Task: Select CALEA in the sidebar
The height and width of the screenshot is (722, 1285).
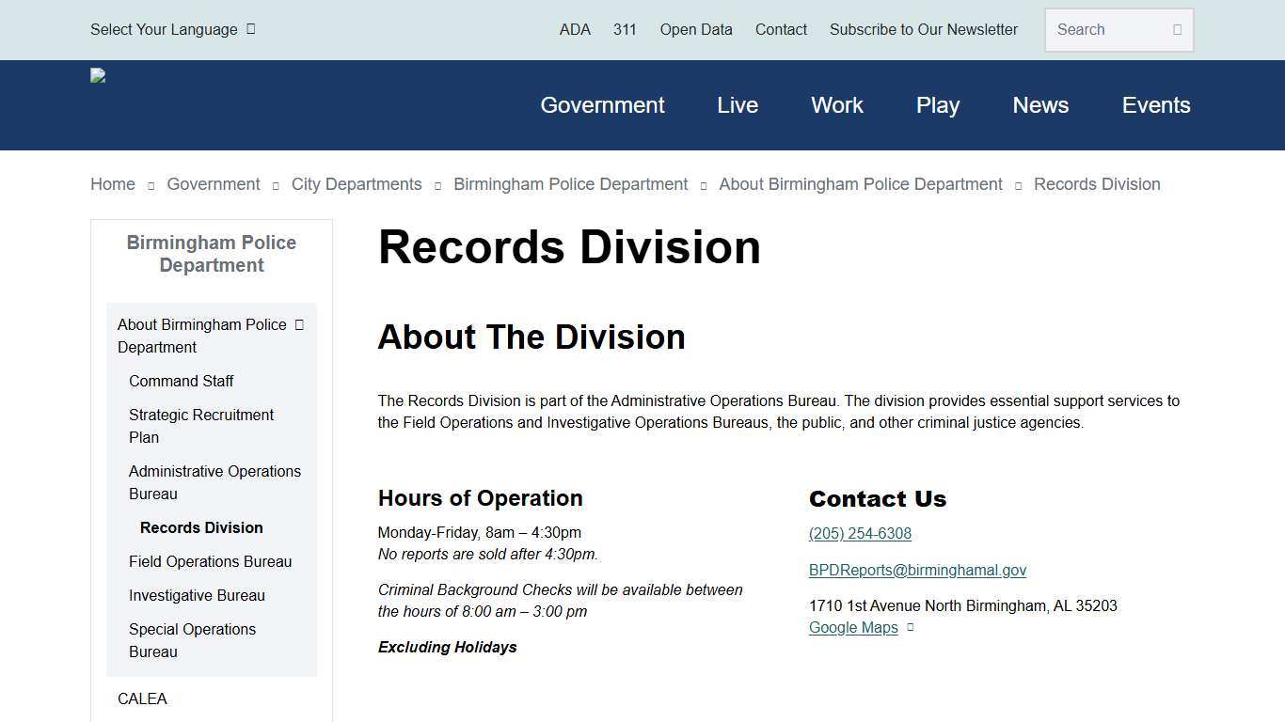Action: point(142,698)
